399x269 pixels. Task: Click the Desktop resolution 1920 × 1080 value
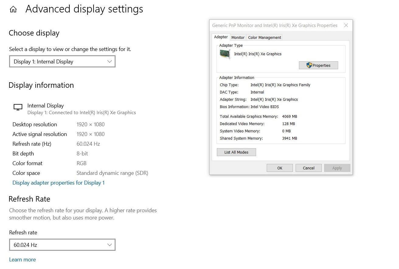[x=91, y=124]
